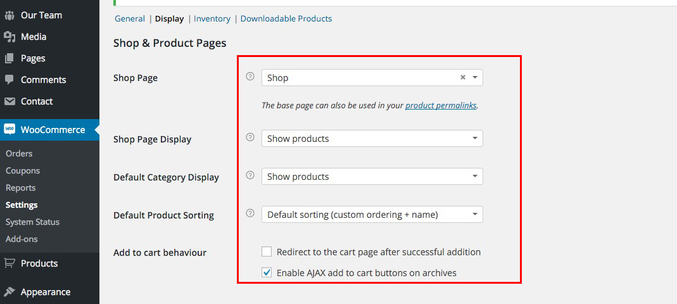Select System Status in WooCommerce submenu
The height and width of the screenshot is (304, 677).
(32, 222)
